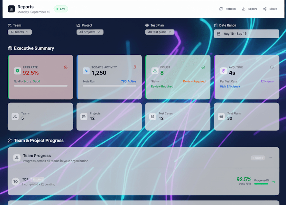Open the Team Progress overflow menu

point(270,158)
